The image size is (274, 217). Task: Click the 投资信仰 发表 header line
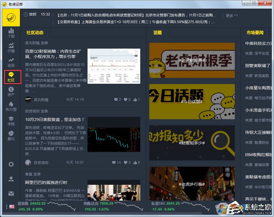click(36, 111)
